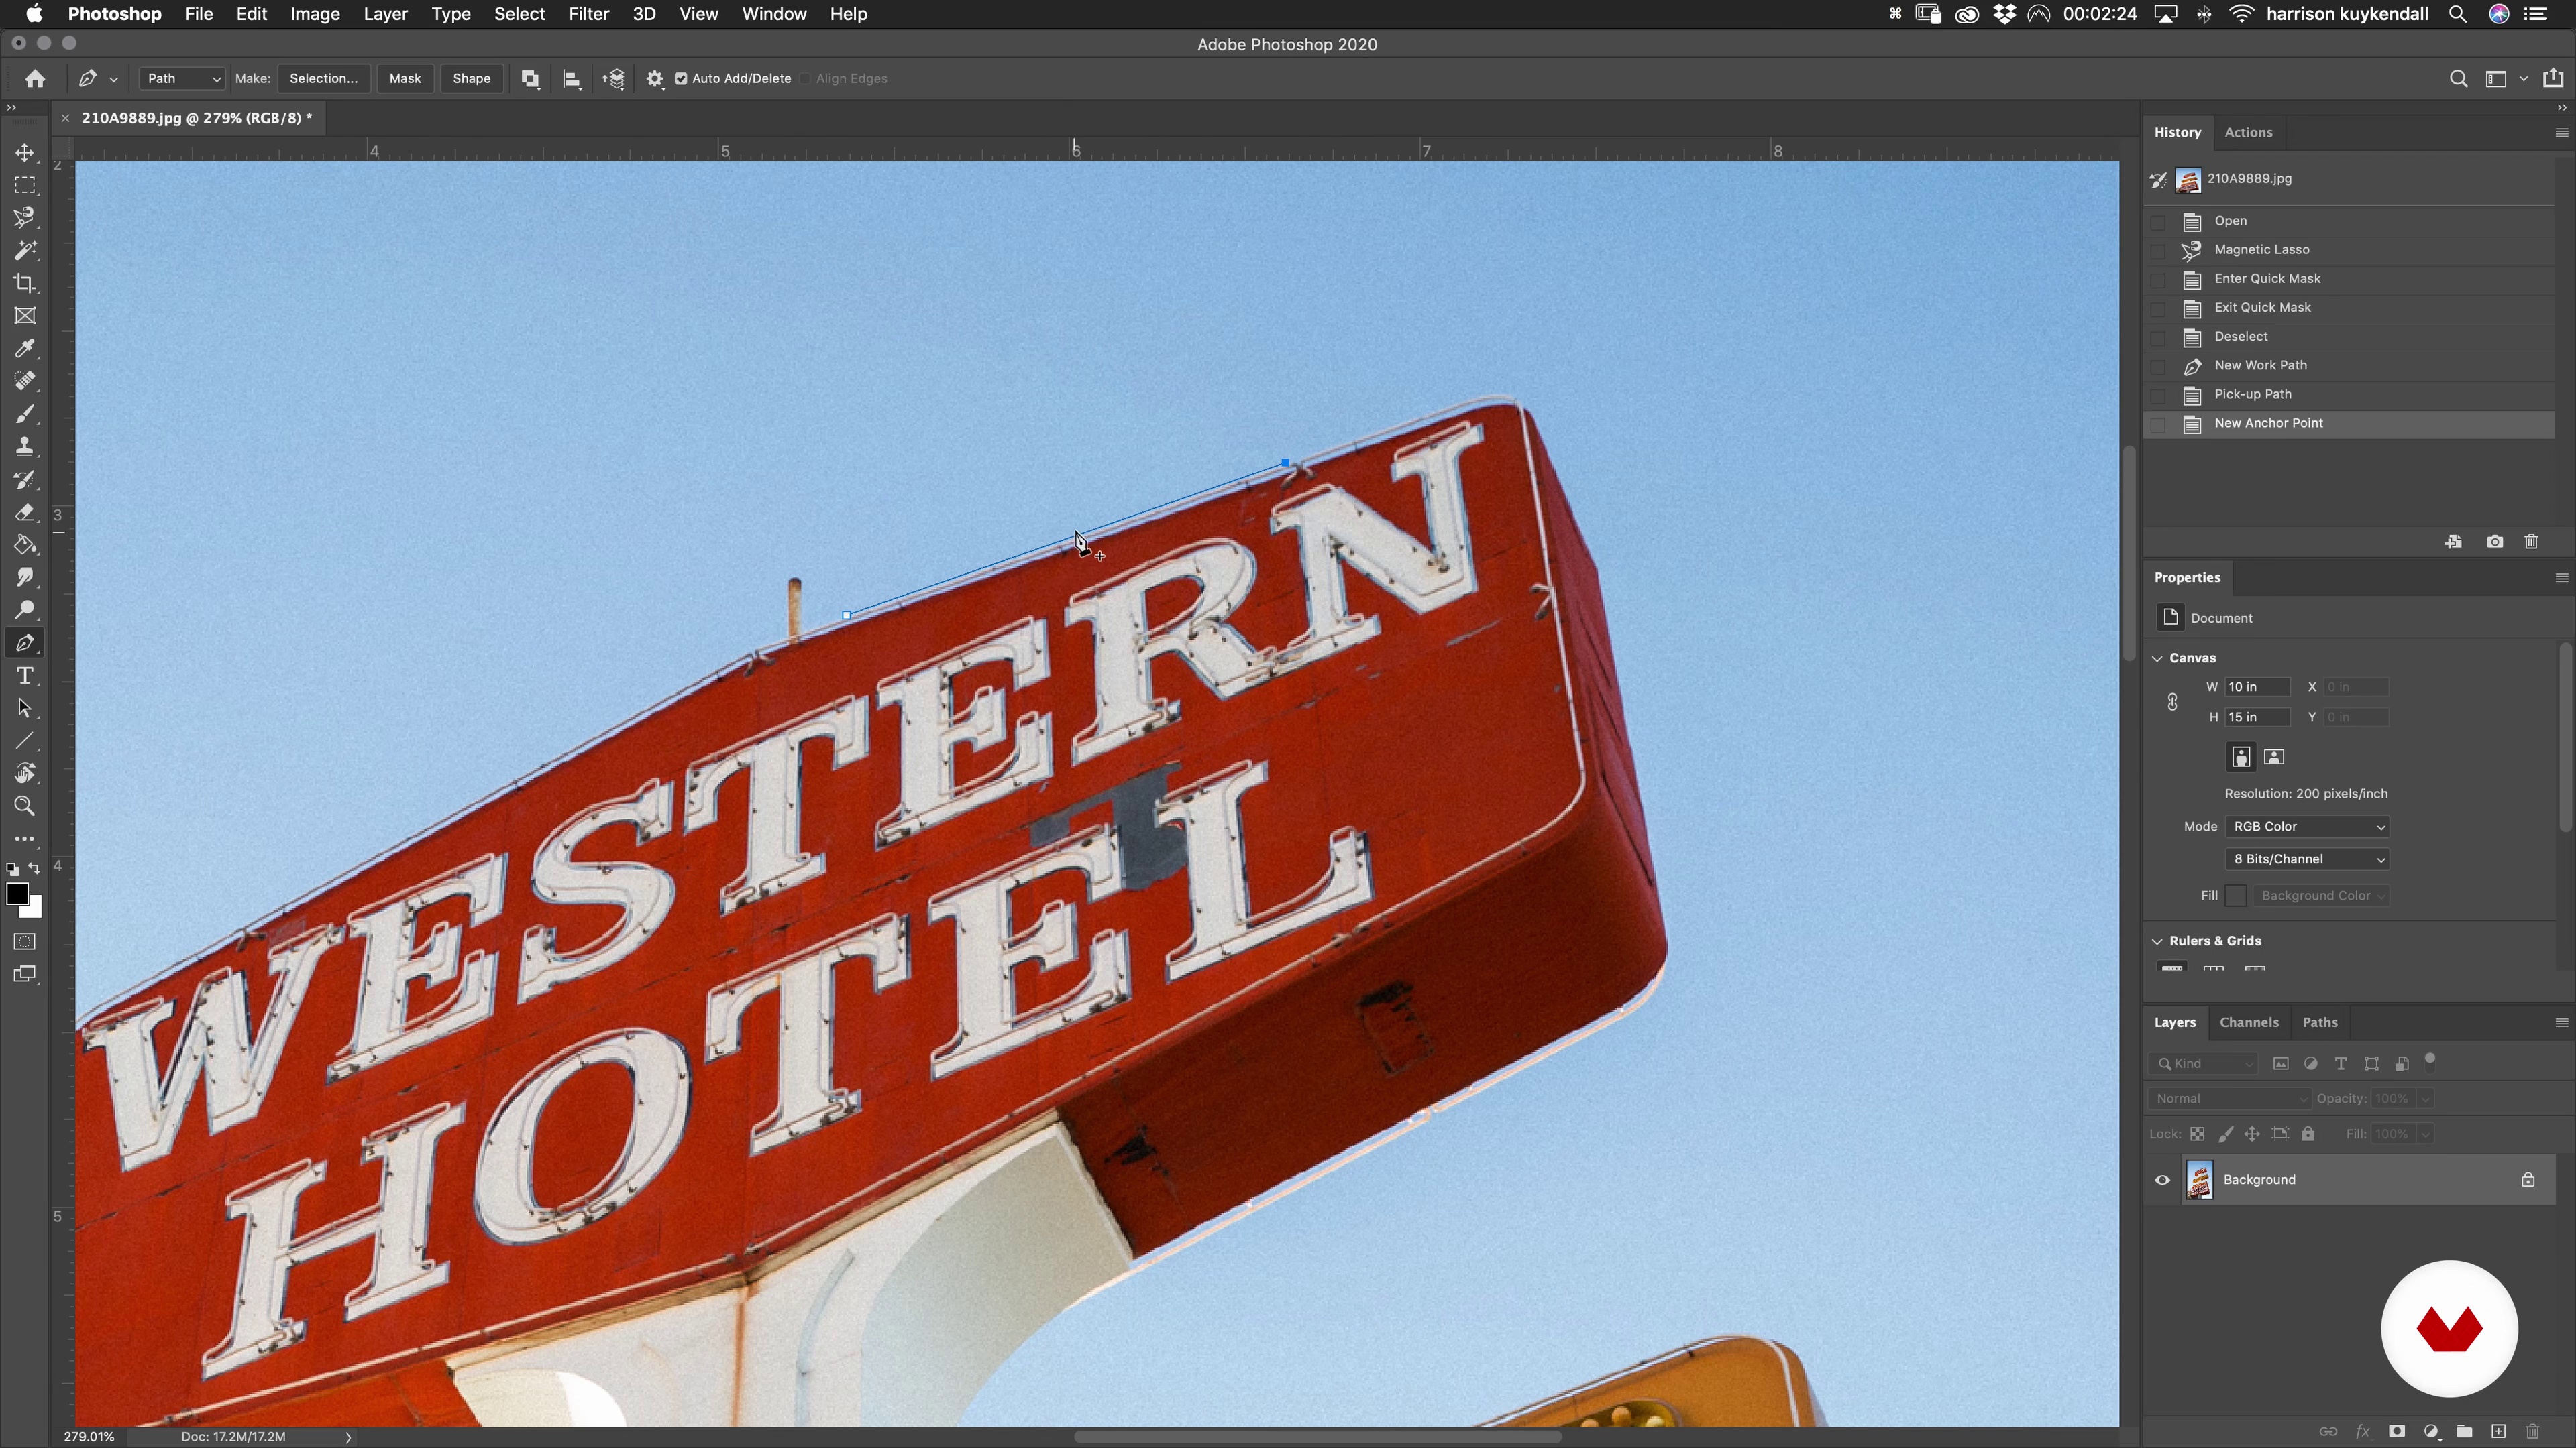The width and height of the screenshot is (2576, 1448).
Task: Open path alignment options
Action: 572,79
